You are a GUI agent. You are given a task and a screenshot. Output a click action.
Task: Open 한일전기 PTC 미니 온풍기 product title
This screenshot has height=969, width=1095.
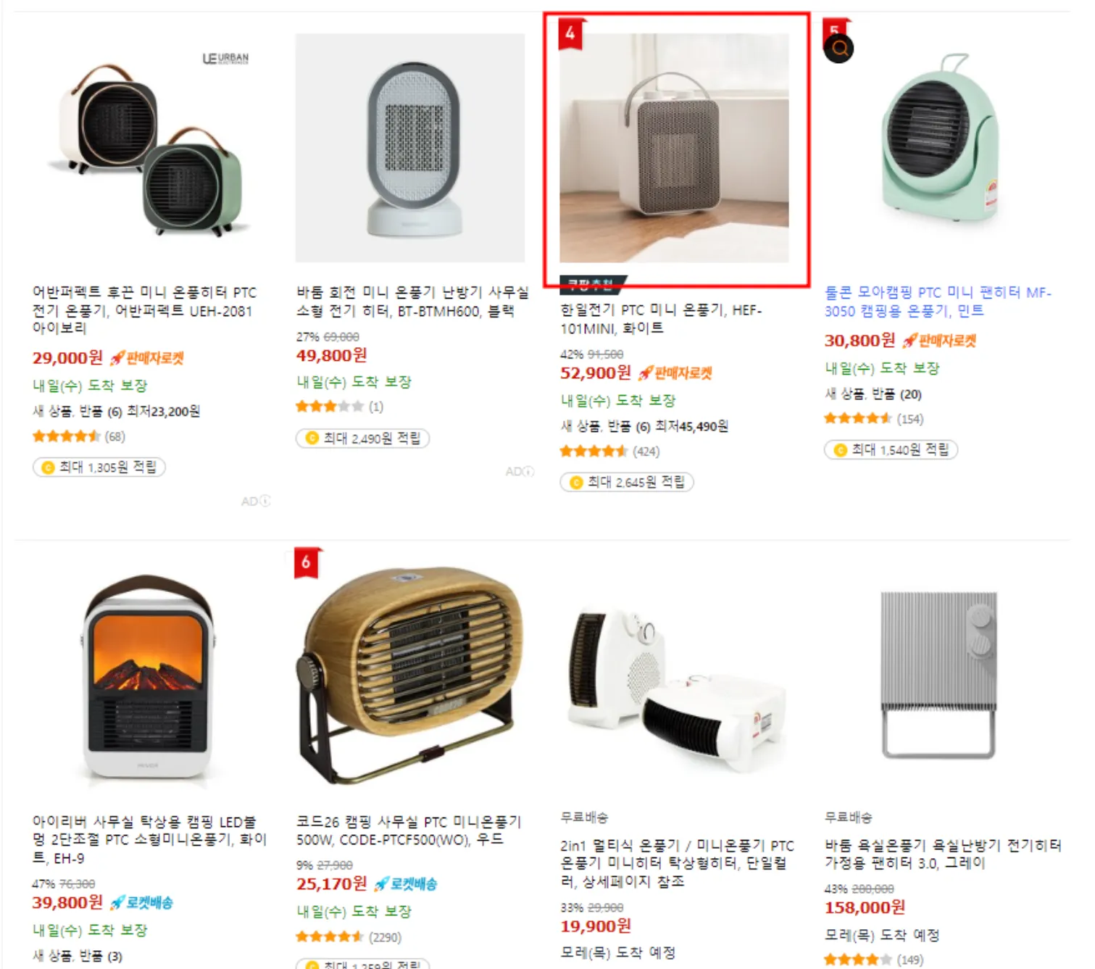(661, 319)
